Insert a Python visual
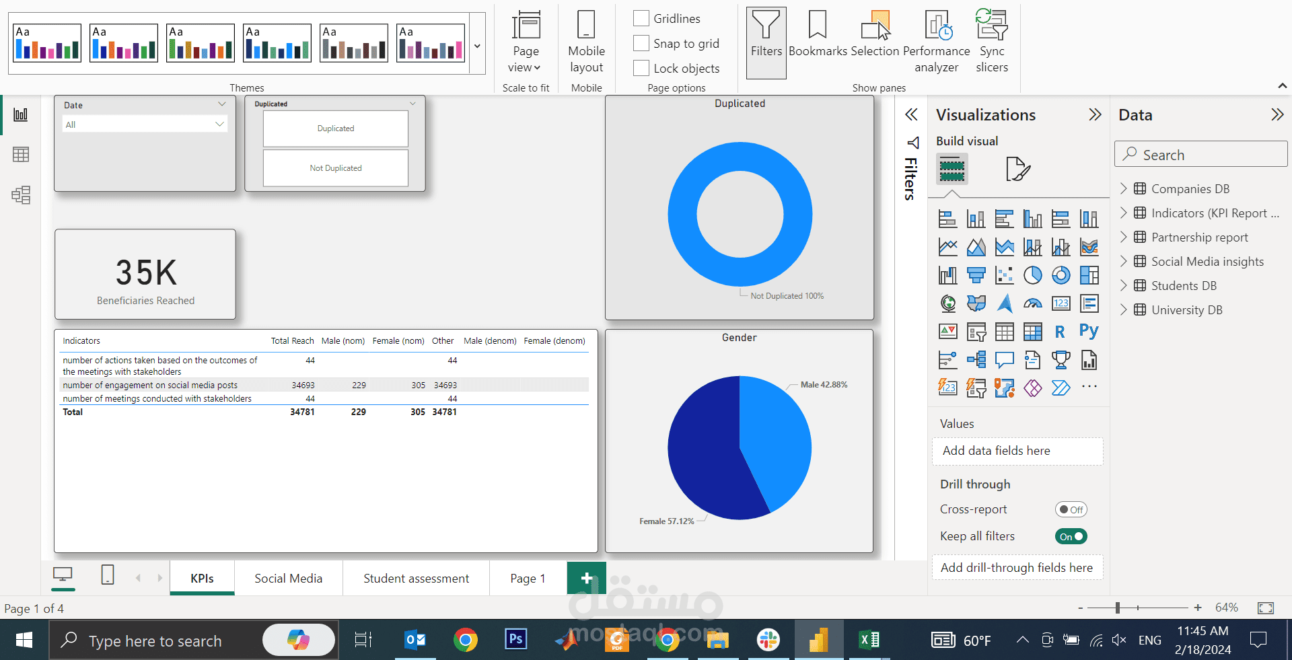 click(x=1089, y=332)
